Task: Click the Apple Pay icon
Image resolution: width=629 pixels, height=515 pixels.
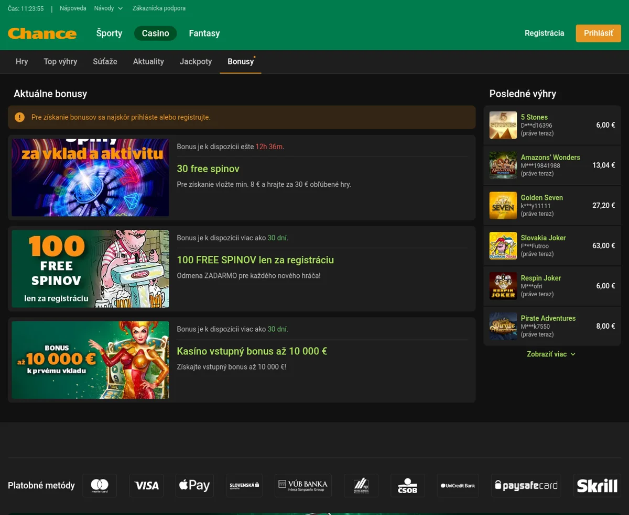Action: 194,486
